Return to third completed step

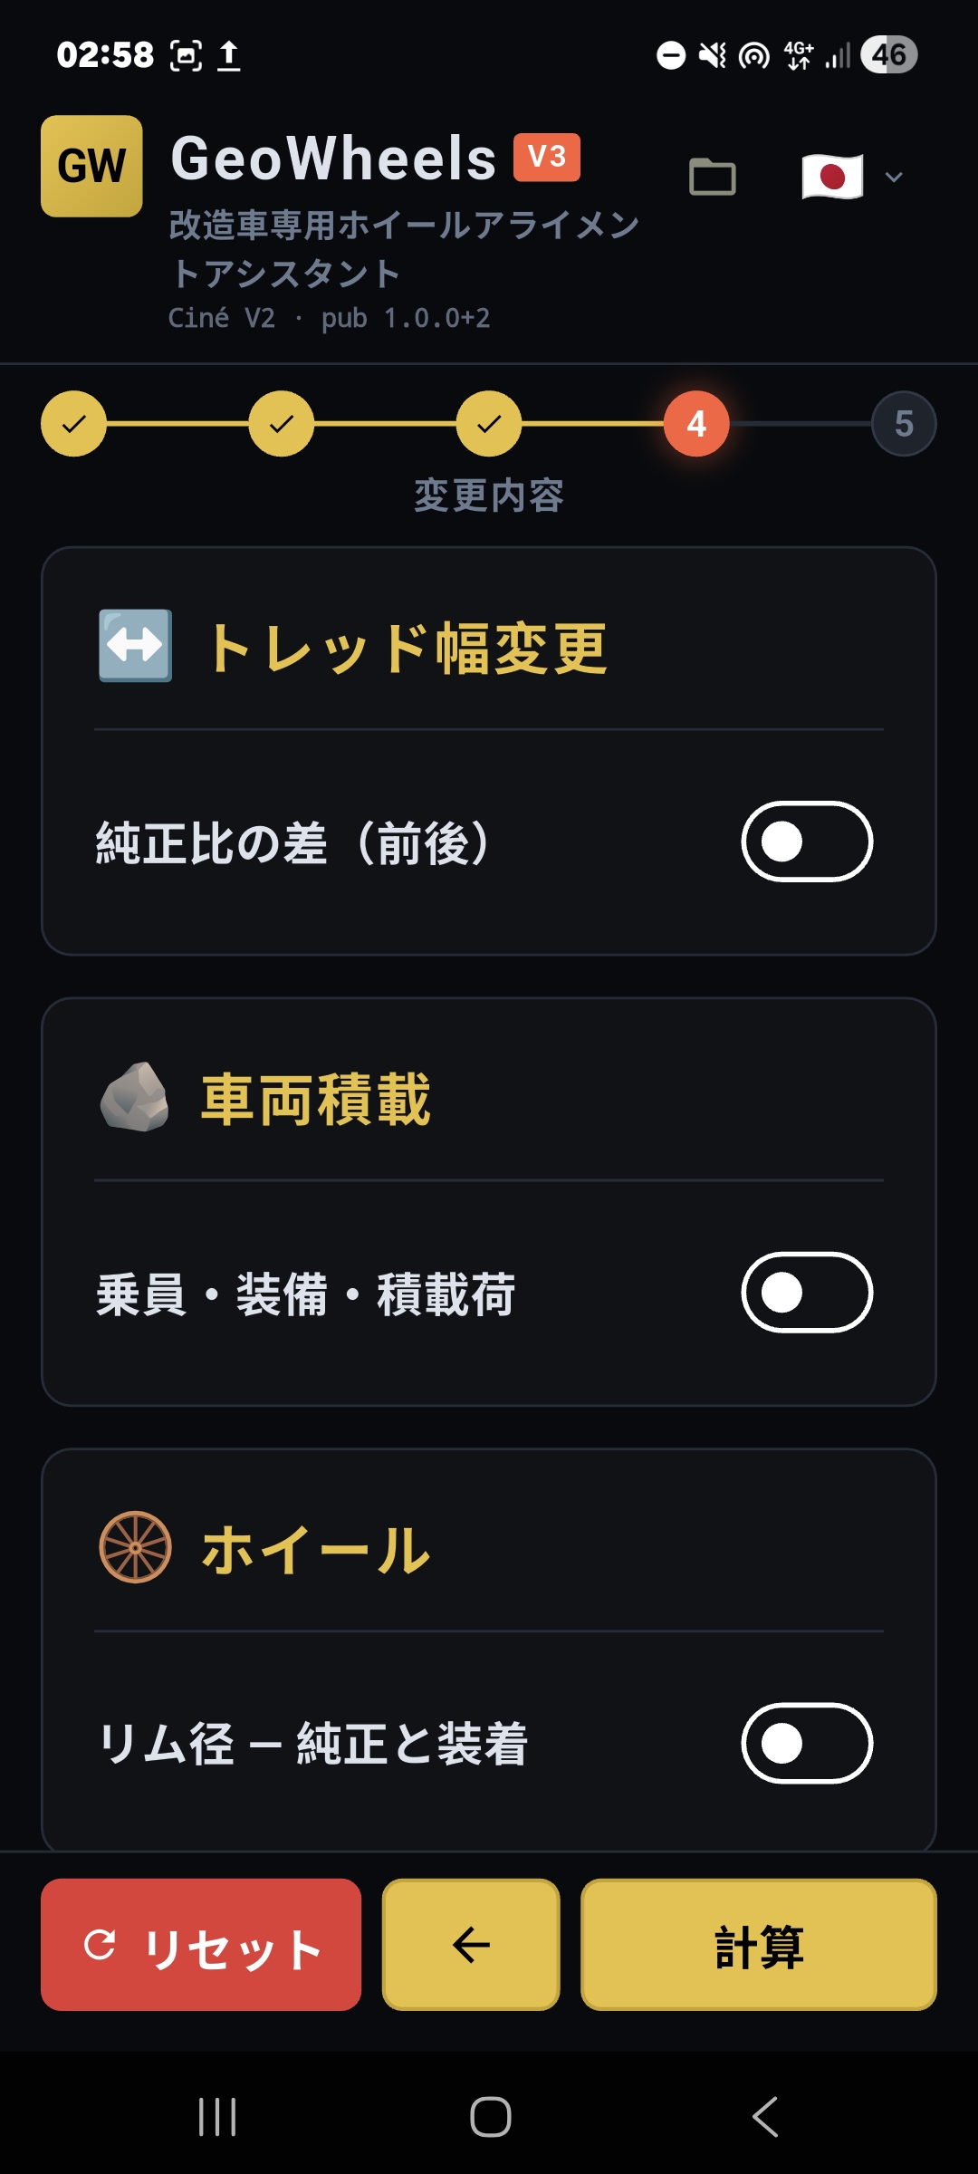tap(489, 423)
